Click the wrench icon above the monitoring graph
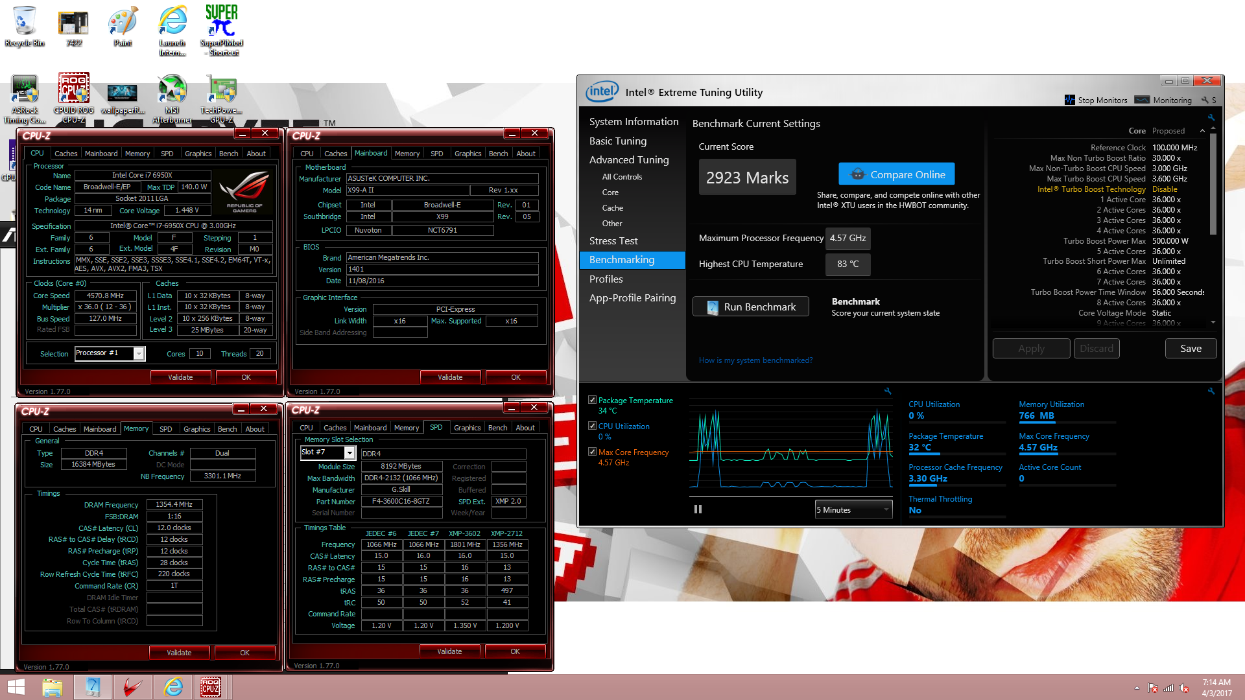This screenshot has width=1245, height=700. [x=888, y=391]
